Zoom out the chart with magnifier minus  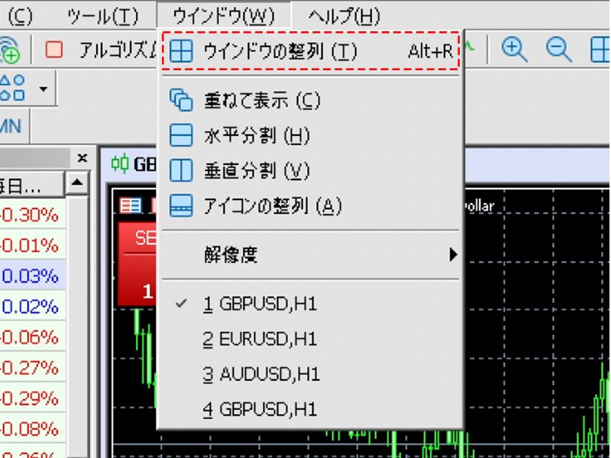point(559,50)
